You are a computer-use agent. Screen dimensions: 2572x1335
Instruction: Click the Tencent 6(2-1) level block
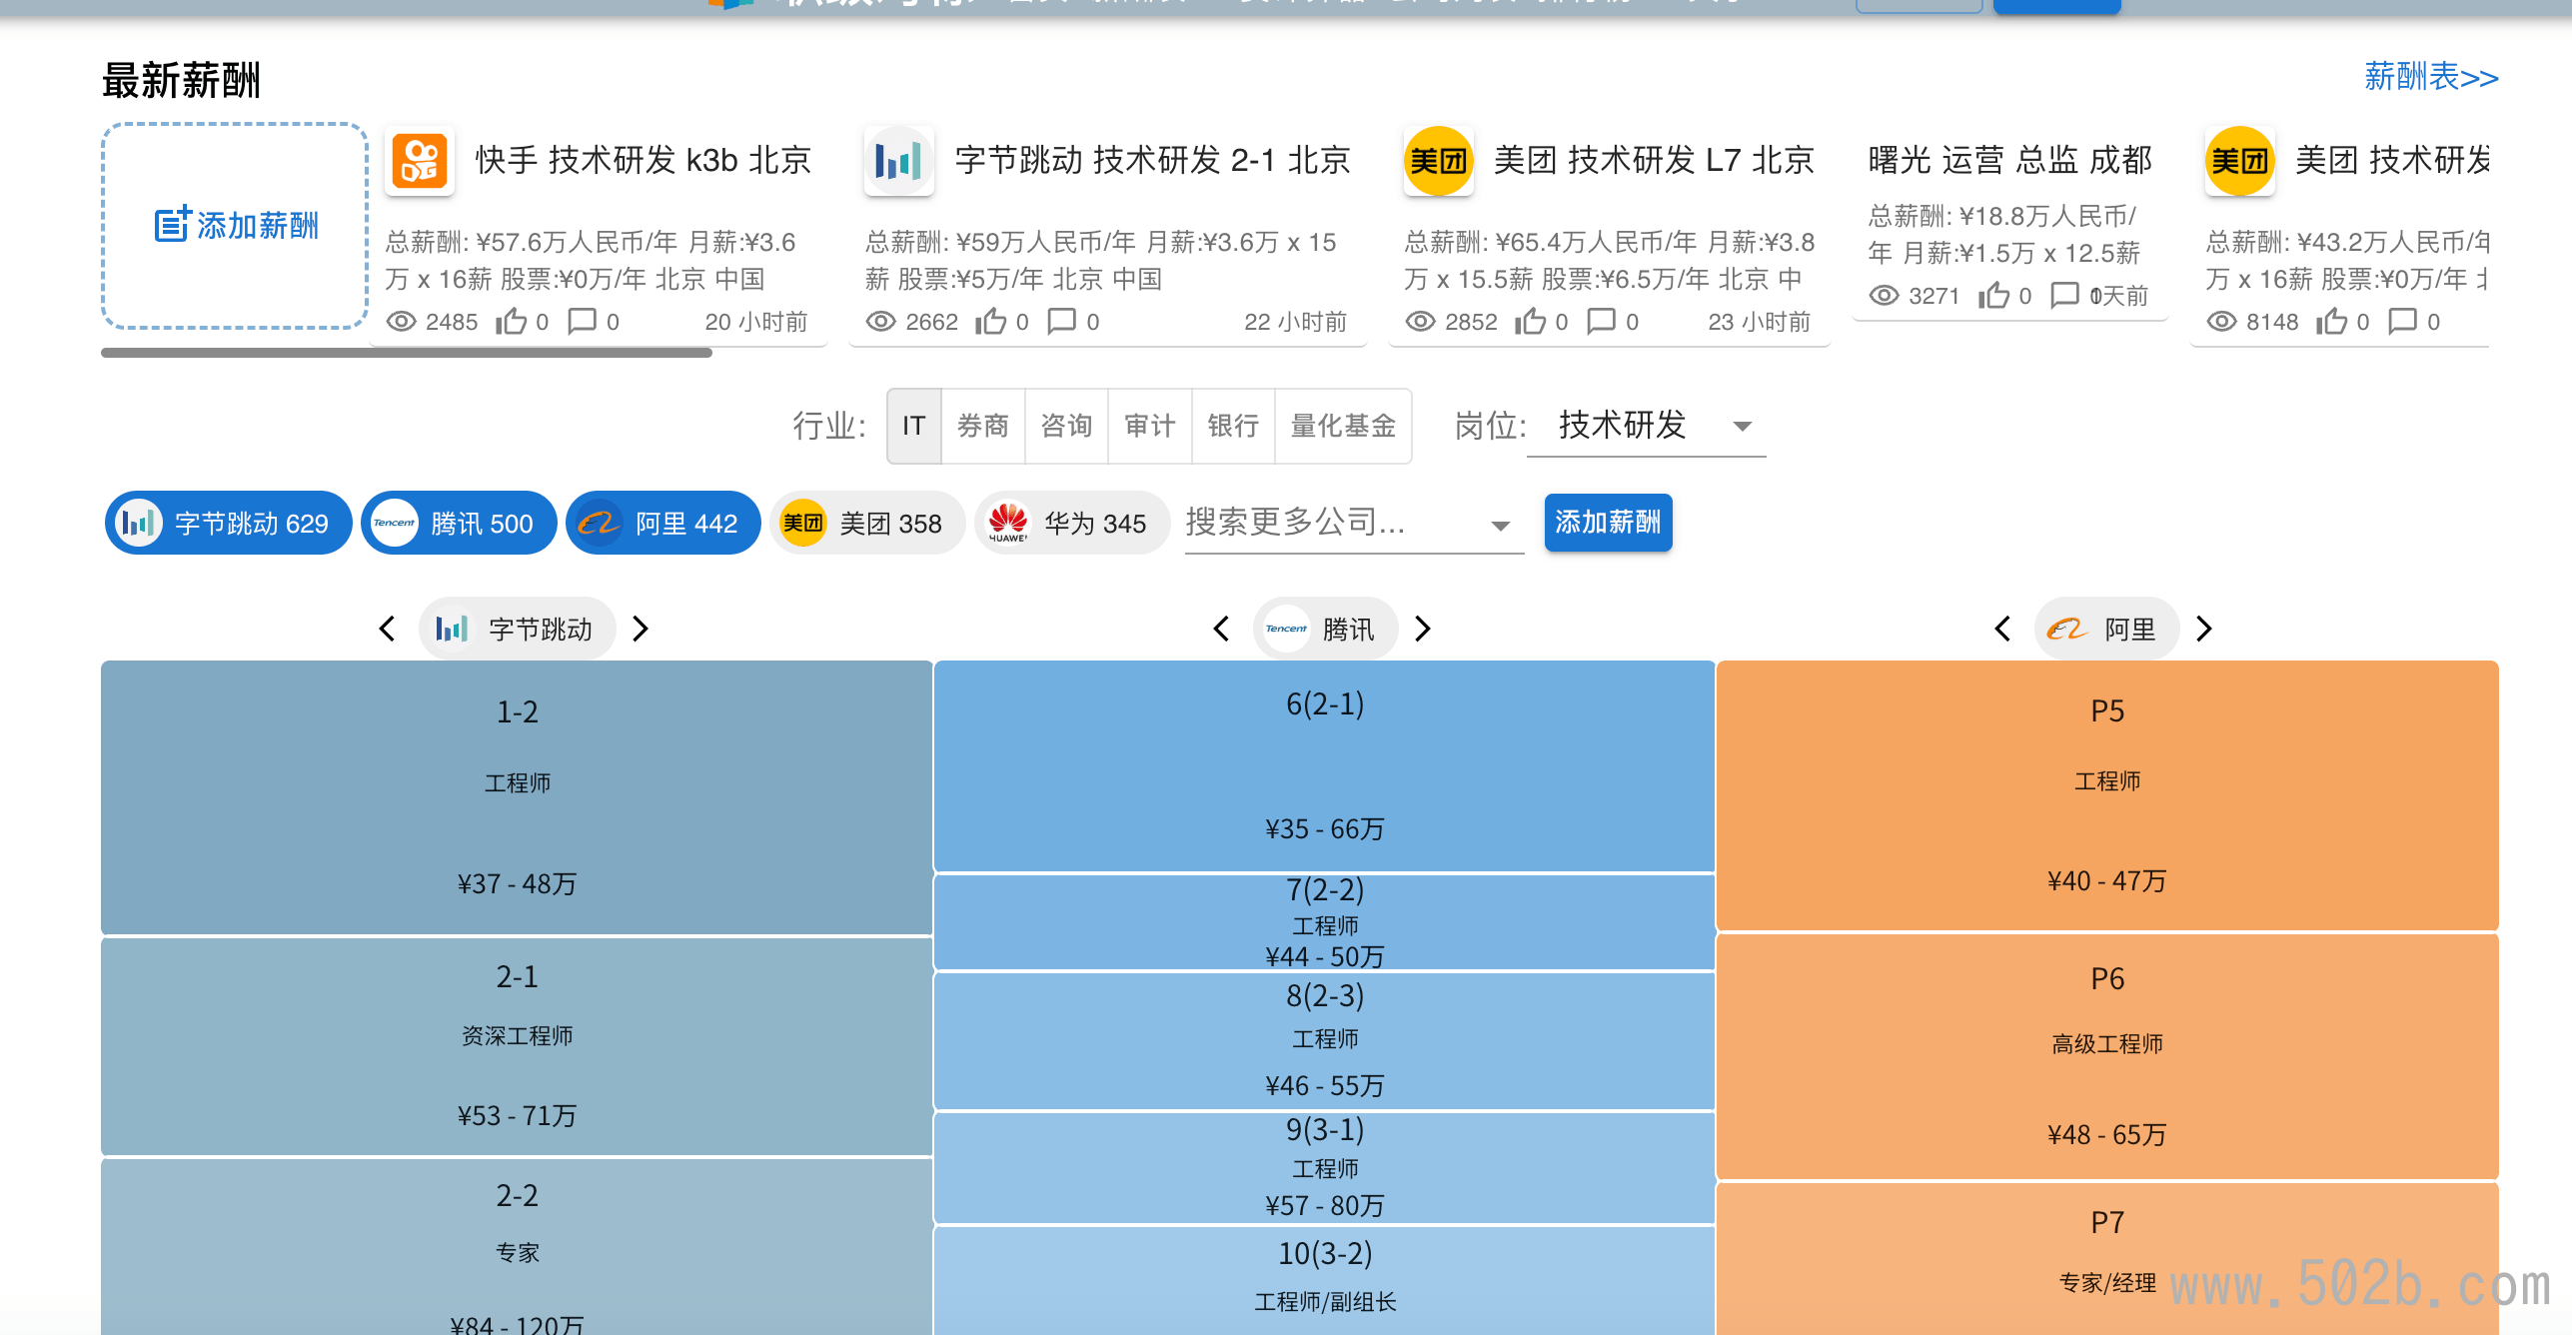tap(1324, 766)
